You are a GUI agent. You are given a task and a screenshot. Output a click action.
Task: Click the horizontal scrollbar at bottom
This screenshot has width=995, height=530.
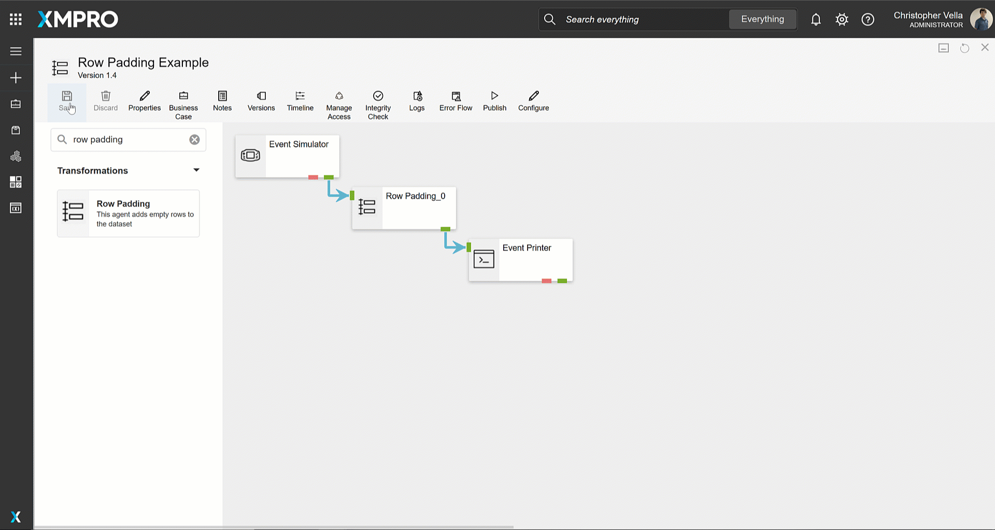(x=274, y=527)
